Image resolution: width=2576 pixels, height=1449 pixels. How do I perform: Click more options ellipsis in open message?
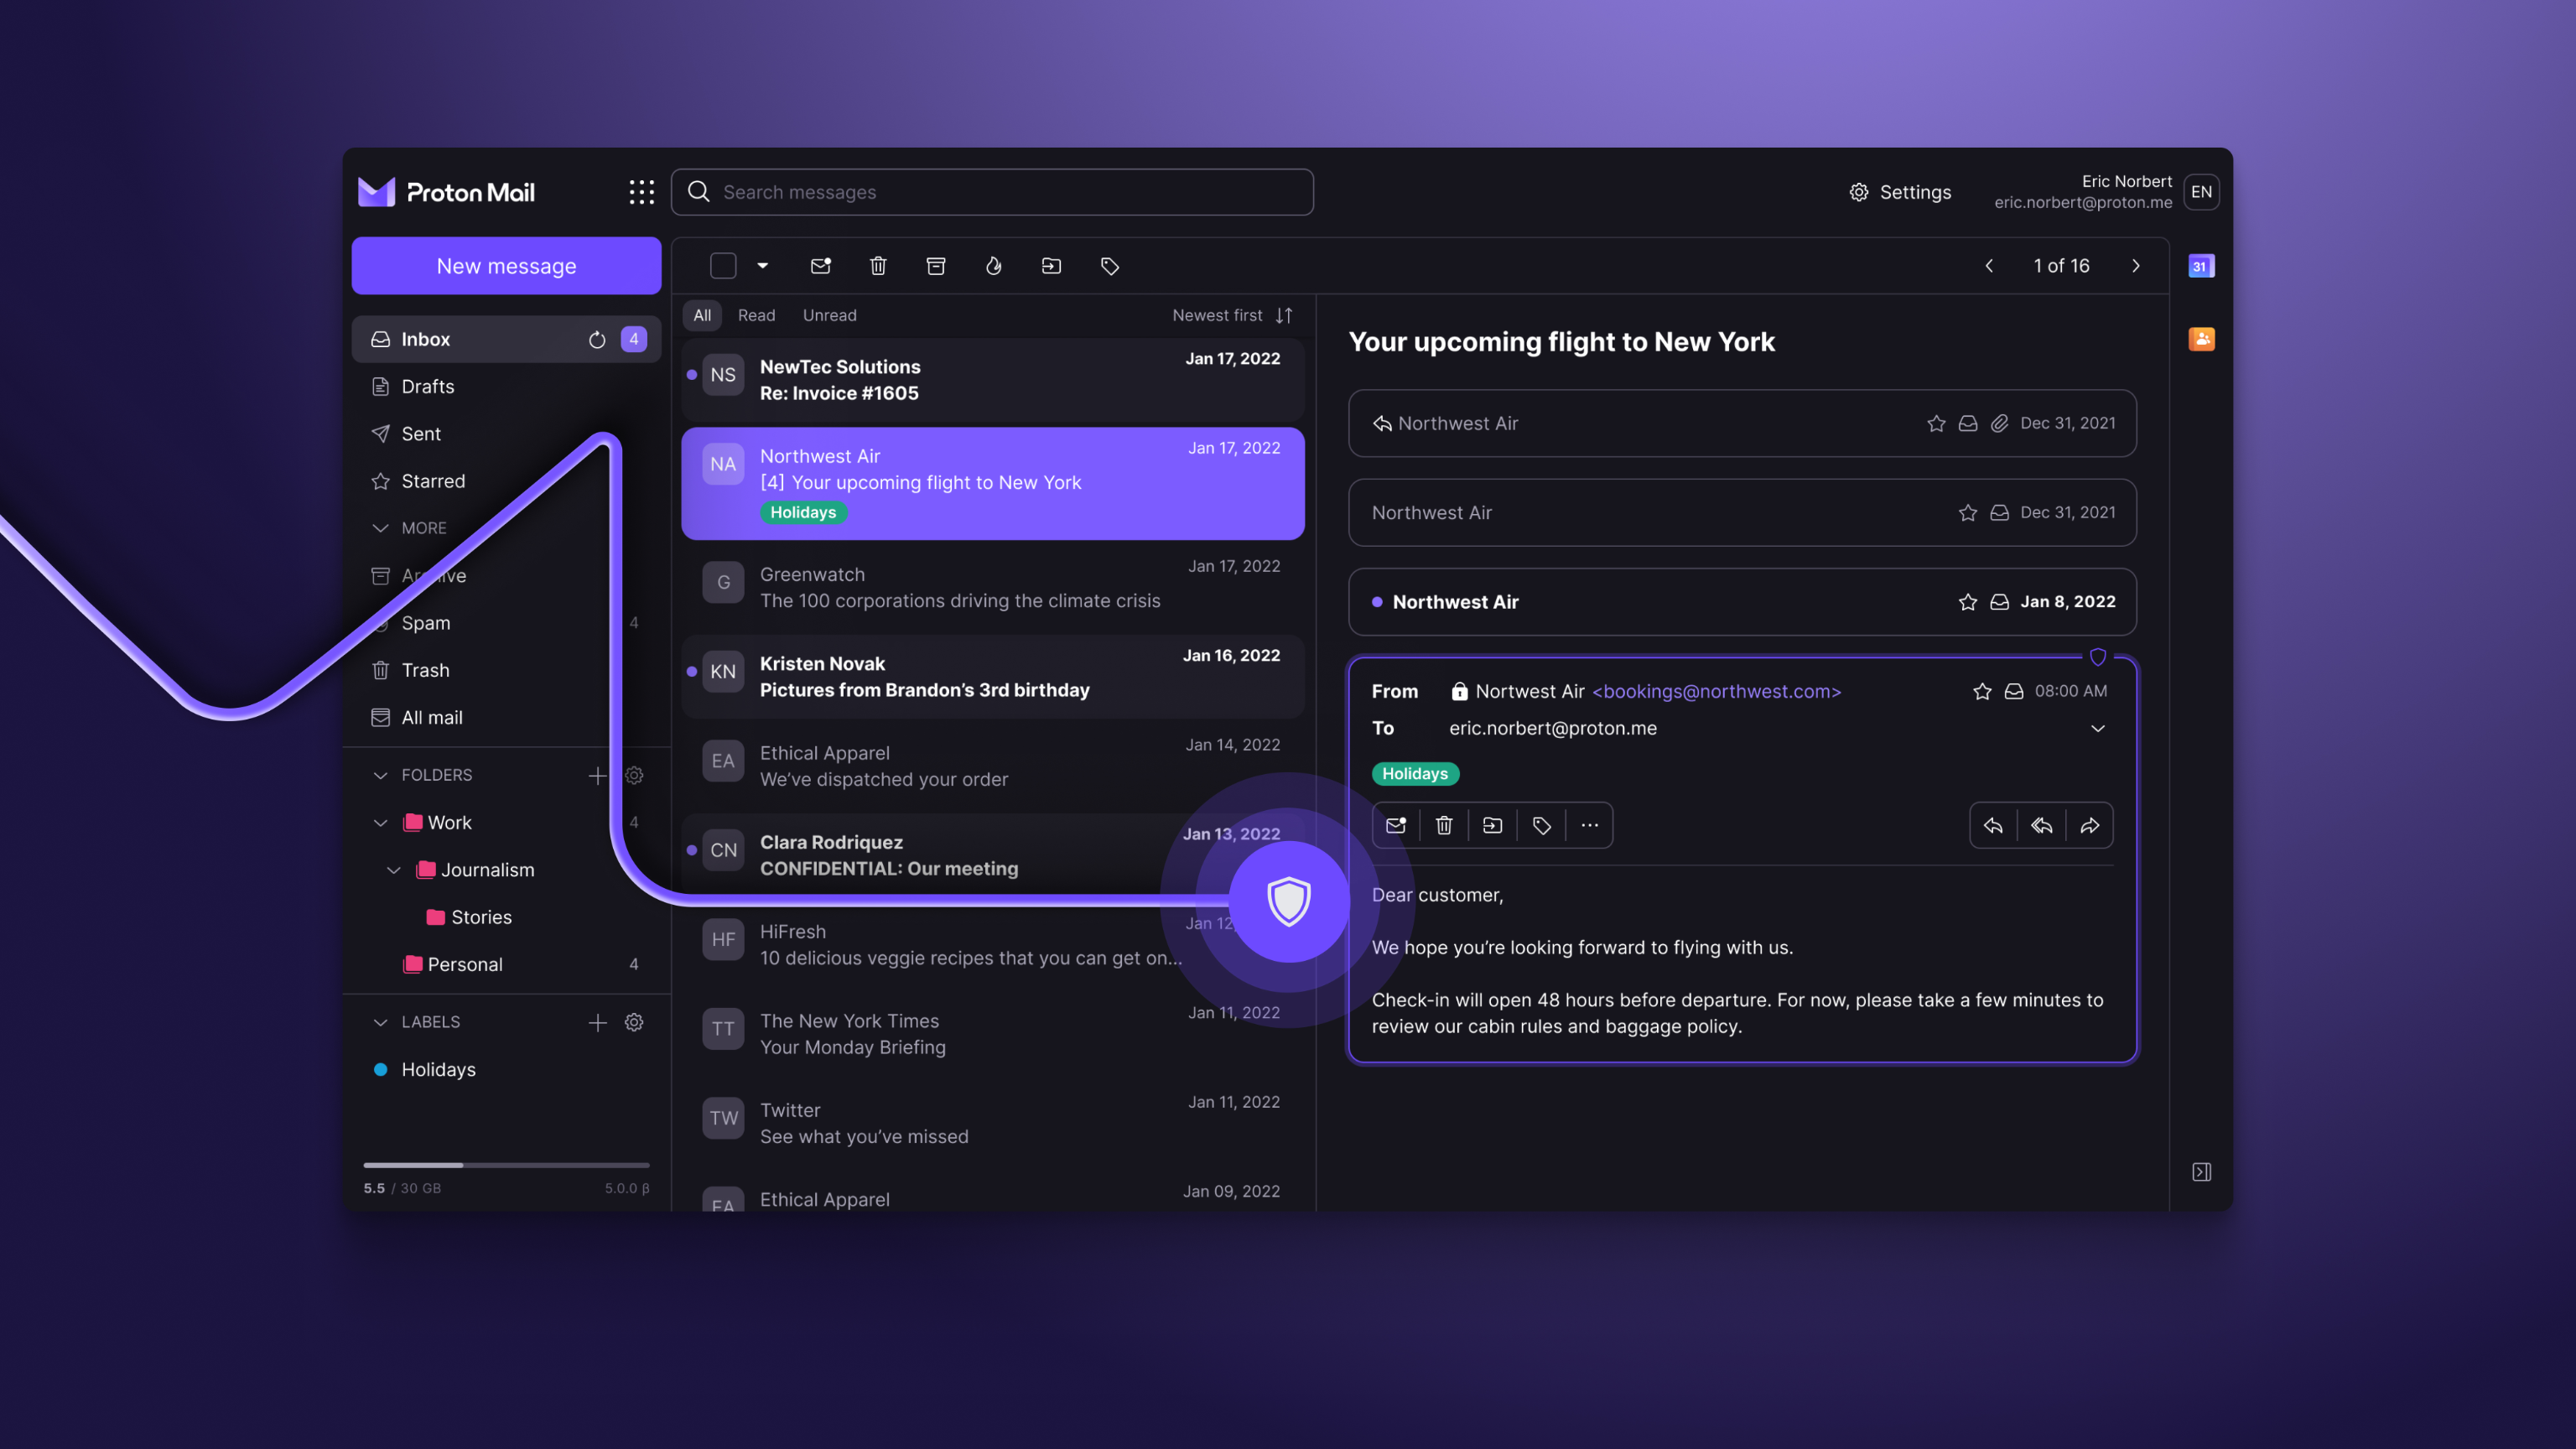(1589, 825)
